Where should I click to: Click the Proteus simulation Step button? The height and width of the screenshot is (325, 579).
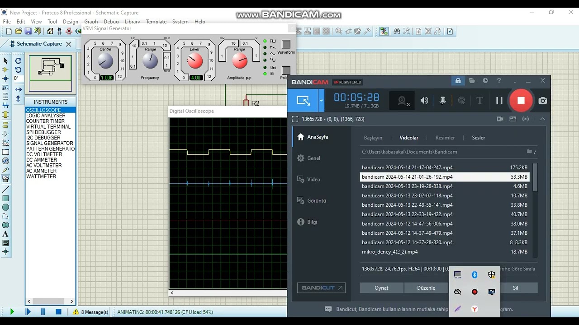(28, 312)
